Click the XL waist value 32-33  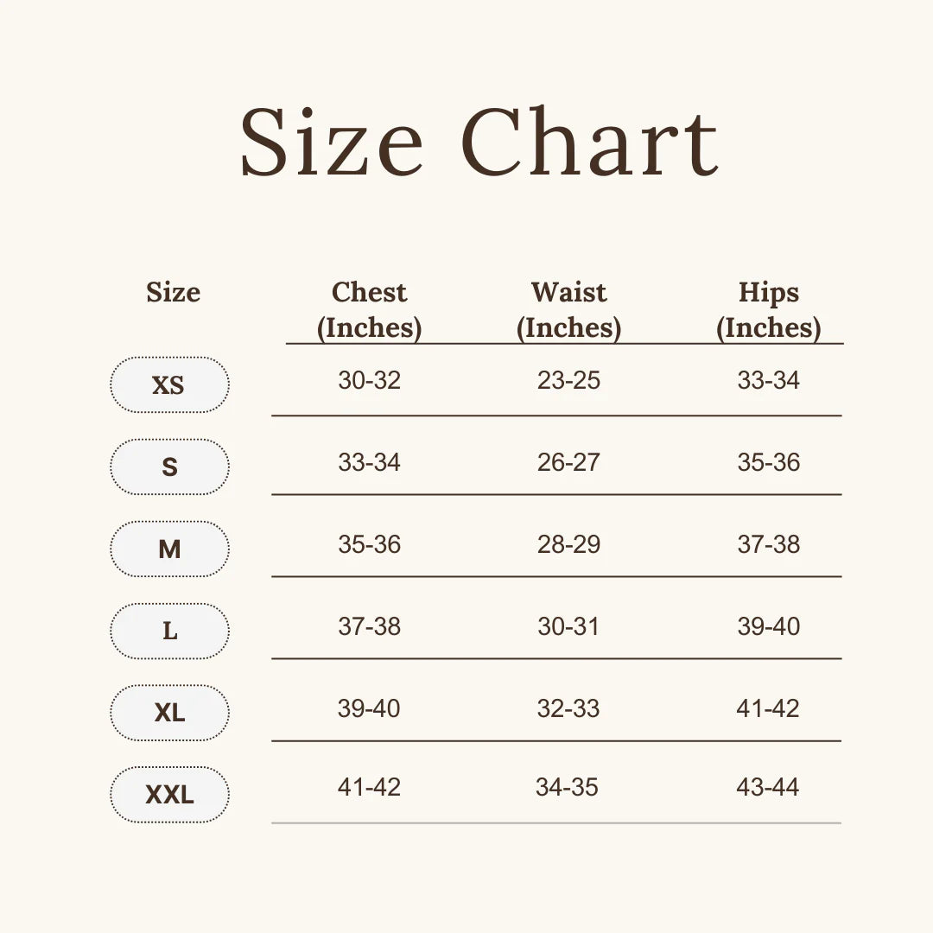point(568,708)
